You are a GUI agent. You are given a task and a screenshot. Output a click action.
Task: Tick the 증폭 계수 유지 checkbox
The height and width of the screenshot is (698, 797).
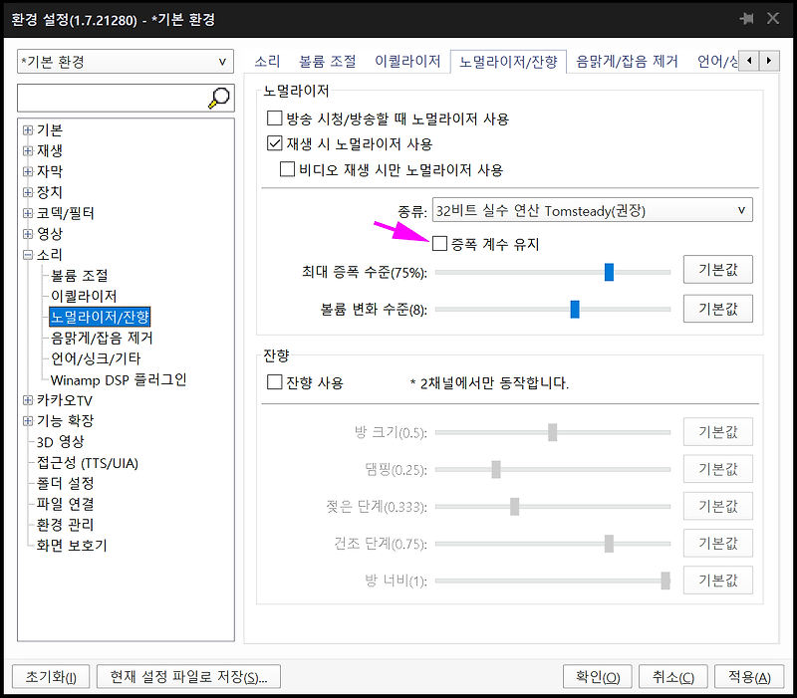click(439, 243)
